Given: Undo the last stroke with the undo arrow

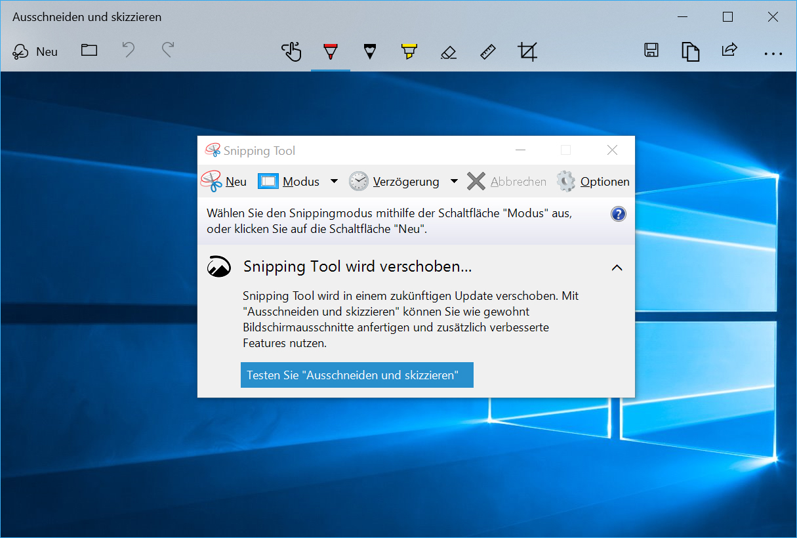Looking at the screenshot, I should [129, 51].
